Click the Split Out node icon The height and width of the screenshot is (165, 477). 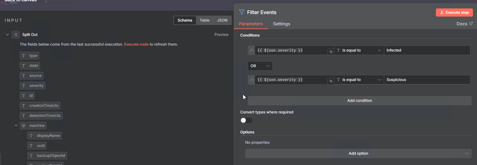point(16,35)
